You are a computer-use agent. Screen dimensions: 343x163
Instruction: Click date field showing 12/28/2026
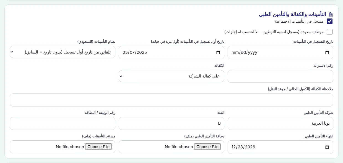280,147
